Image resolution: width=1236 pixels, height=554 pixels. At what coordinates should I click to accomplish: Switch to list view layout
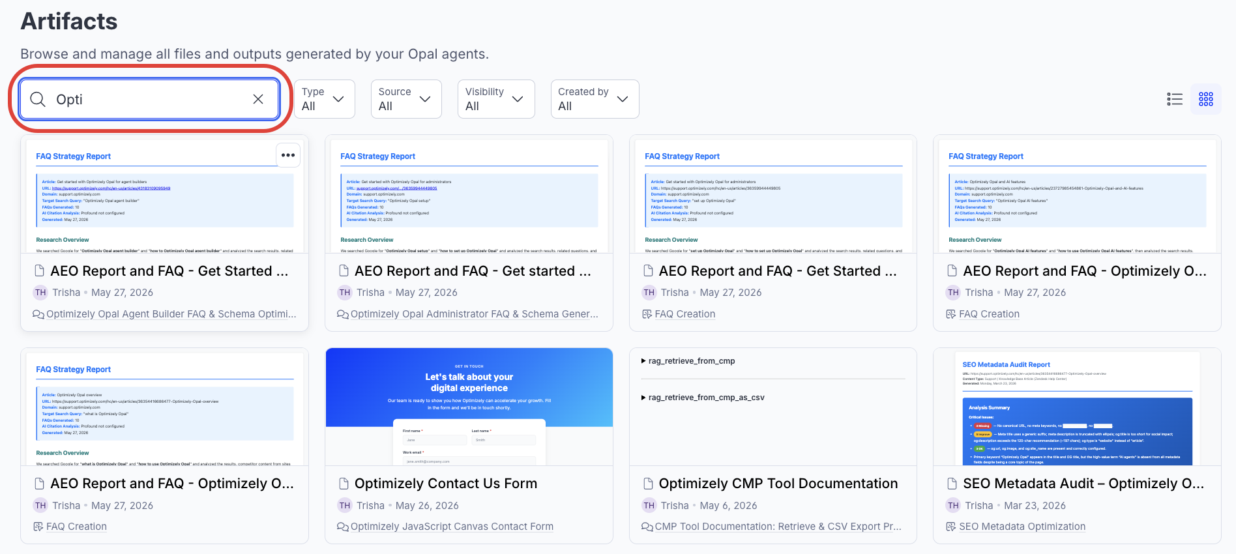click(1175, 99)
